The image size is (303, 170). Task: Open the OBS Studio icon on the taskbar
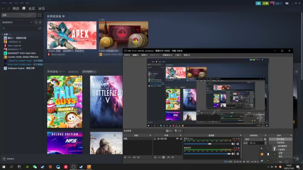73,167
